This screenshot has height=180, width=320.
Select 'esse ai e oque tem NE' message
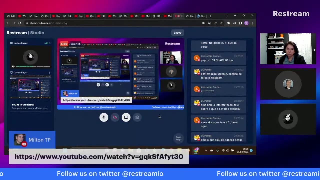[219, 122]
